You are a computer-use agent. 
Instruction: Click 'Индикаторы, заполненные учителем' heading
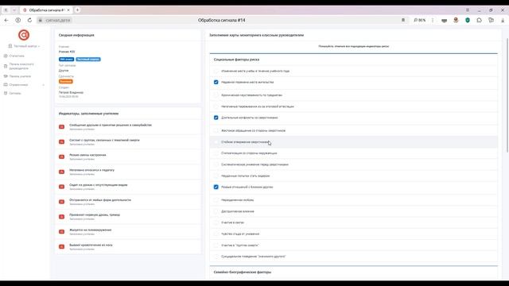tap(88, 114)
